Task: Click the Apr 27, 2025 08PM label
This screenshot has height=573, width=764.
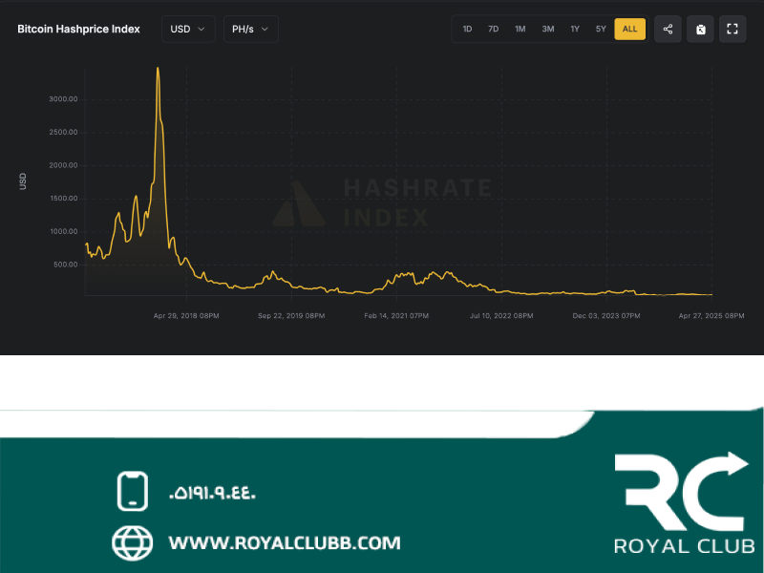Action: coord(711,316)
